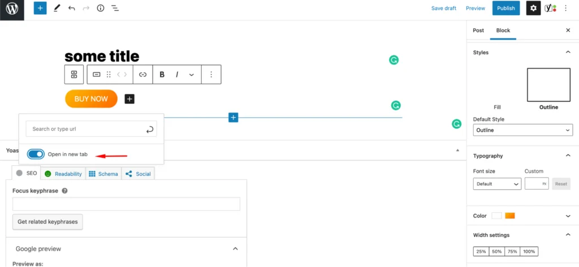The width and height of the screenshot is (579, 267).
Task: Click the link icon in block toolbar
Action: click(x=143, y=74)
